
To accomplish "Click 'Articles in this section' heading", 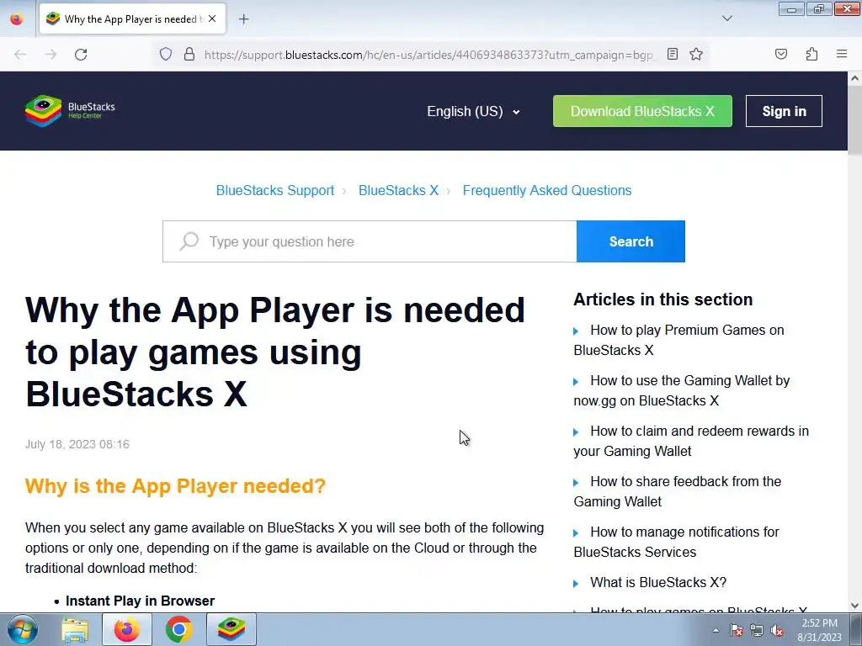I will pyautogui.click(x=663, y=299).
